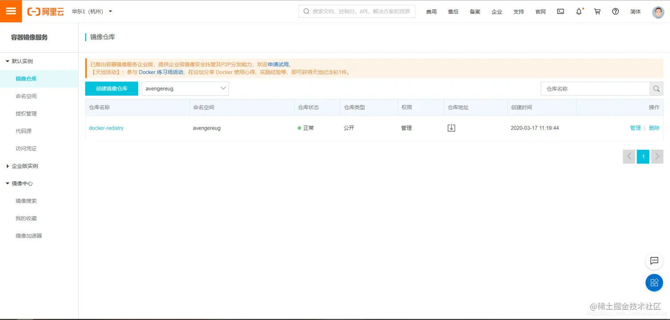Open the feedback chat icon at bottom right

(654, 261)
